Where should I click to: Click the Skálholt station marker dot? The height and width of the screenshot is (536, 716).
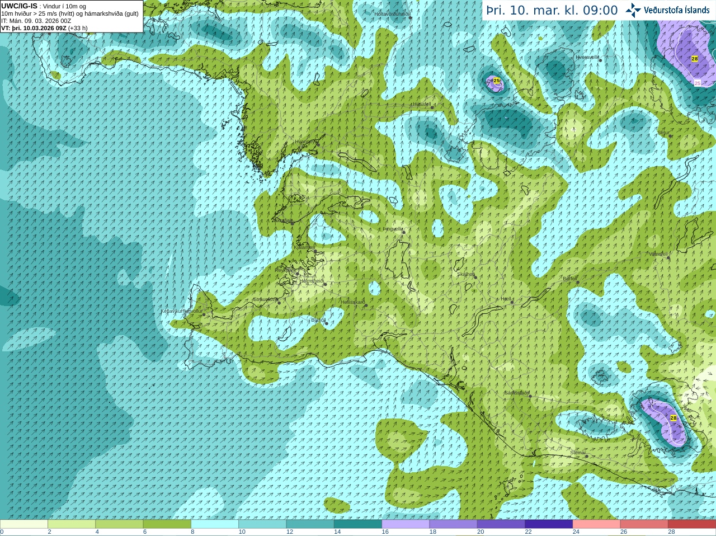coord(476,277)
